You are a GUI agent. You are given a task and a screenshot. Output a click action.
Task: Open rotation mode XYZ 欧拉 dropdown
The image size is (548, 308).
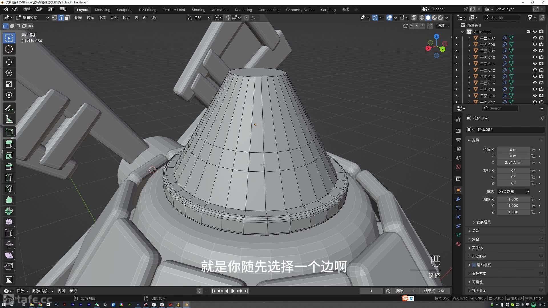[x=513, y=191]
